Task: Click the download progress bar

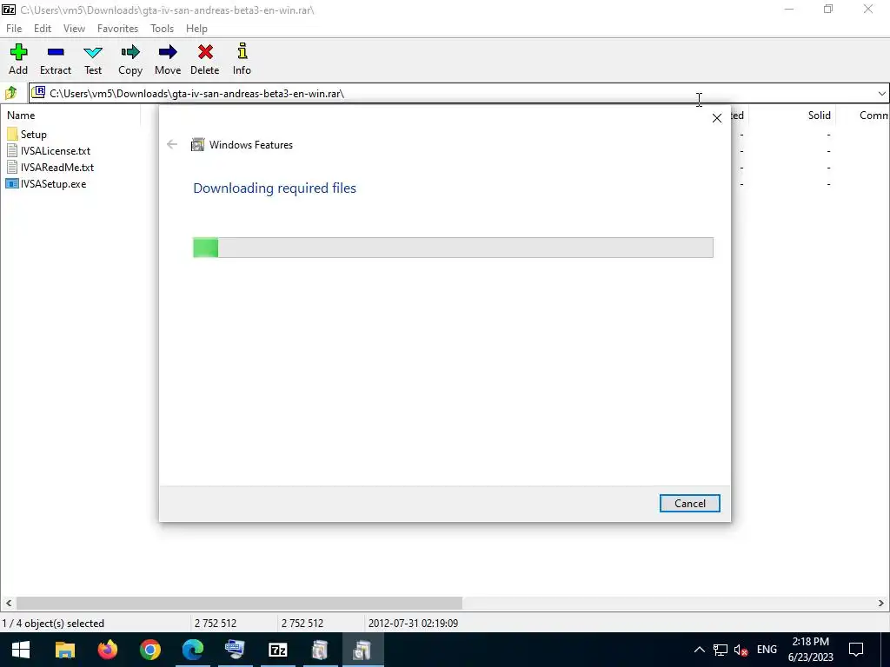Action: pyautogui.click(x=453, y=248)
